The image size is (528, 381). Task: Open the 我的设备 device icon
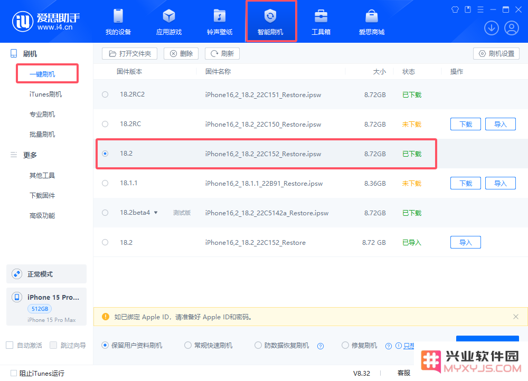(x=118, y=16)
